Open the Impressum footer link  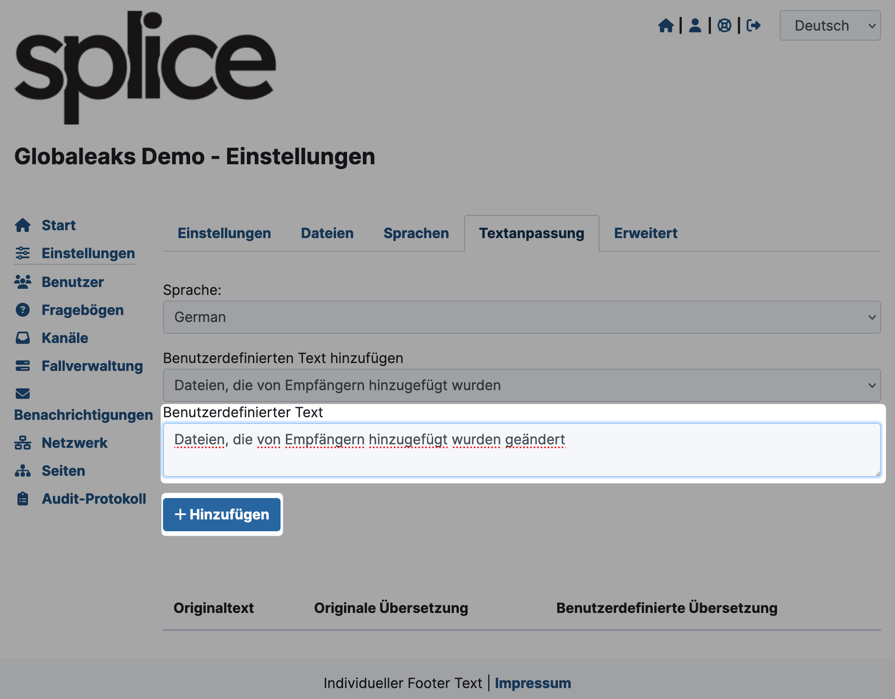[x=533, y=683]
